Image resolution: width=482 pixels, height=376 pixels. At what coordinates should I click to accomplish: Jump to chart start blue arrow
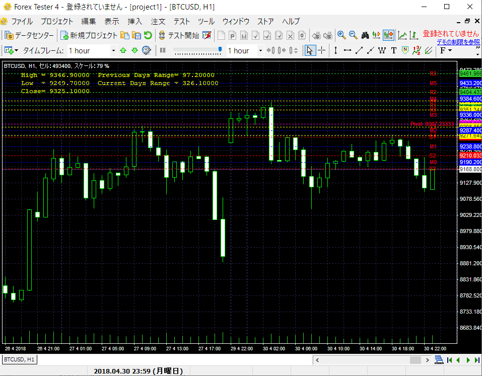click(450, 360)
